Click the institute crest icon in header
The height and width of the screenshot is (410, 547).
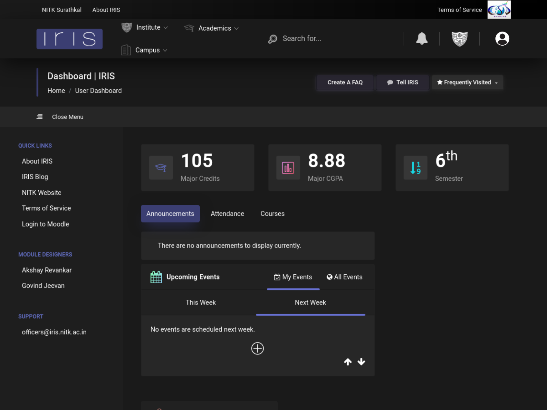459,39
